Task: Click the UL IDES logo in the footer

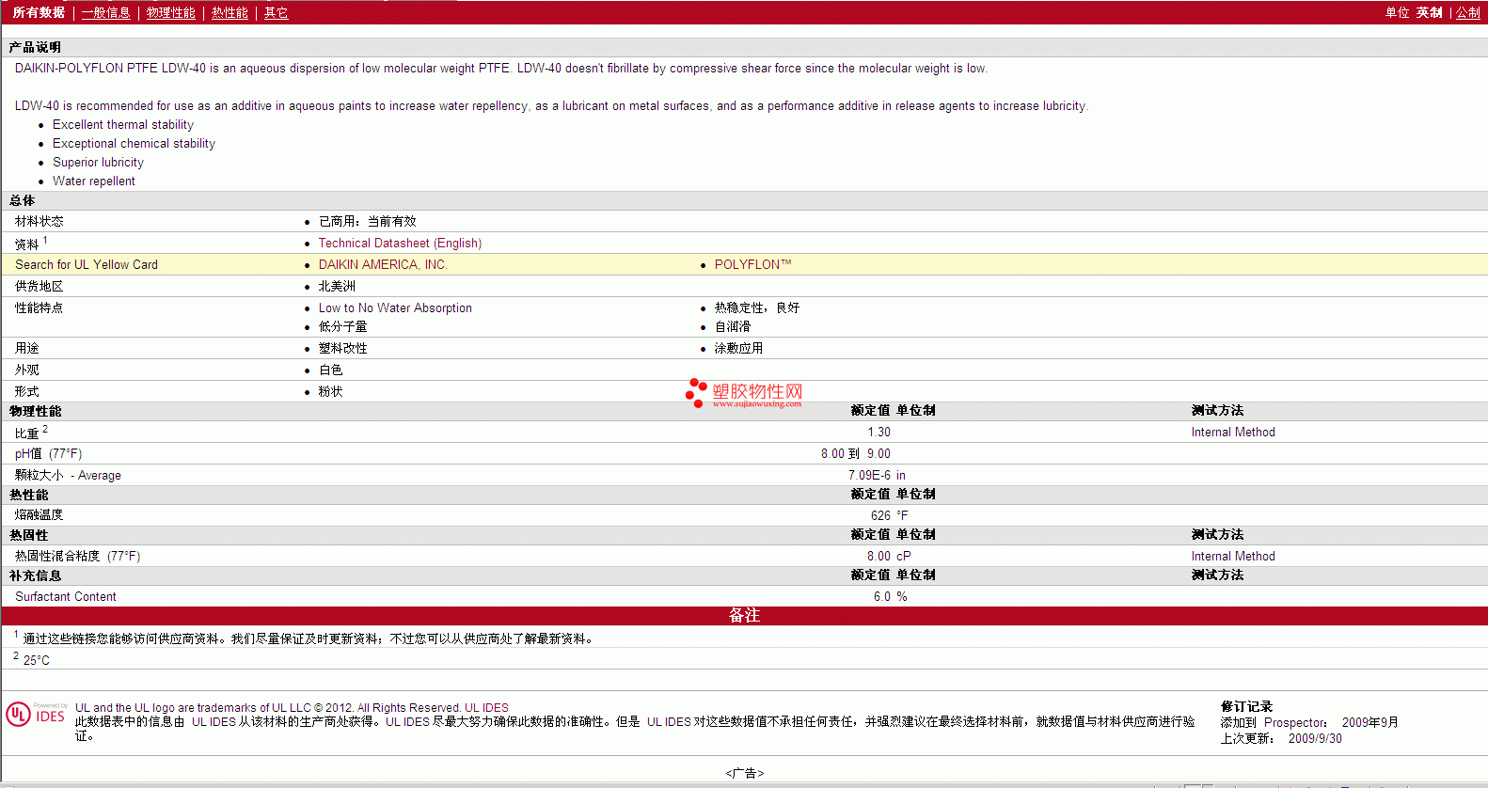Action: (x=36, y=714)
